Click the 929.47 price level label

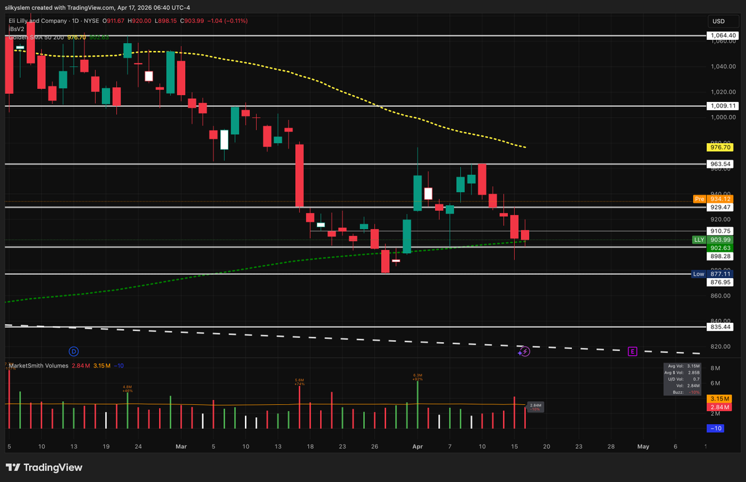(x=721, y=207)
